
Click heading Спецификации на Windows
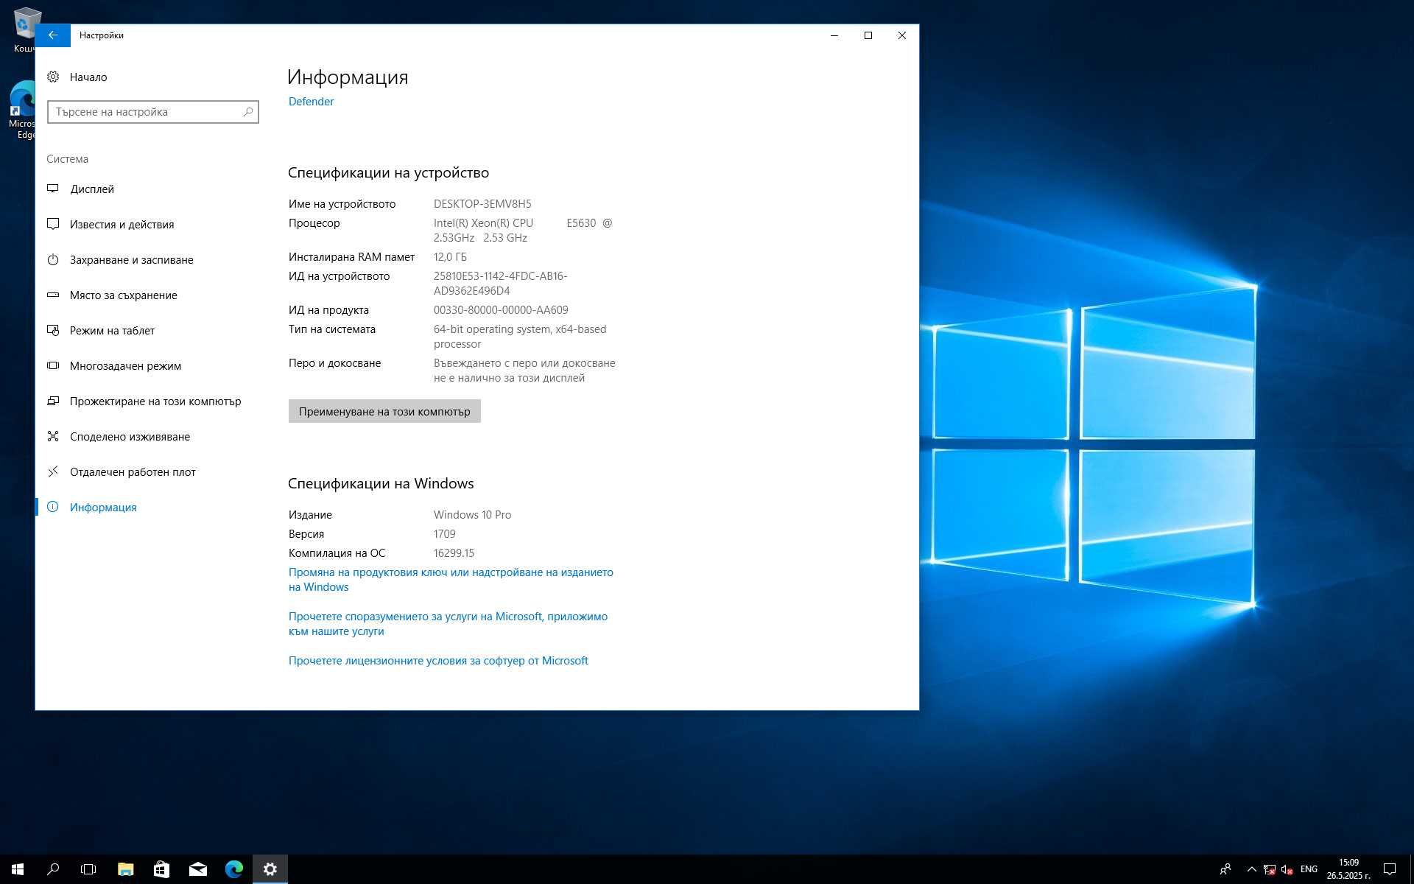381,483
